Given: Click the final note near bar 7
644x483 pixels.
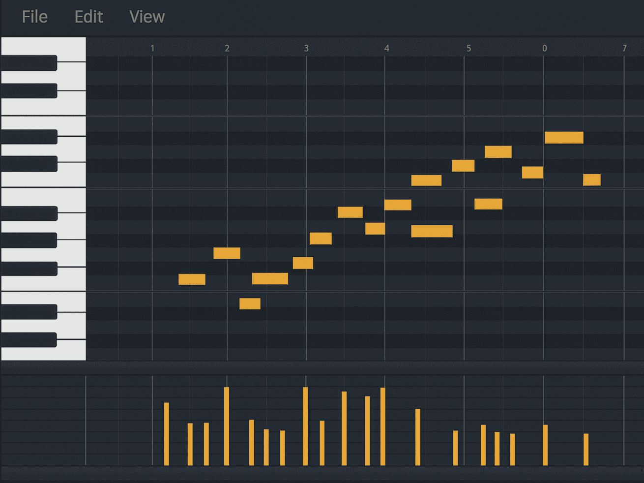Looking at the screenshot, I should (591, 181).
